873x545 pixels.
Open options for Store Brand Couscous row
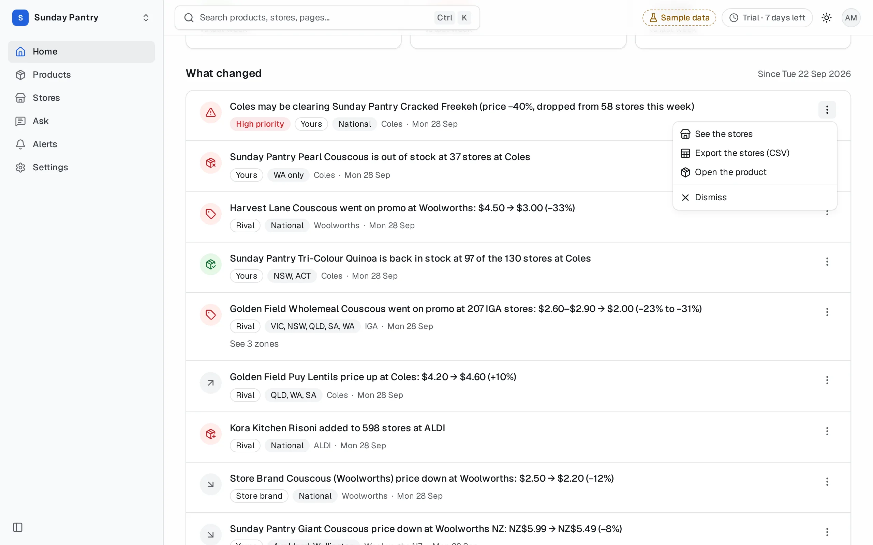[827, 482]
